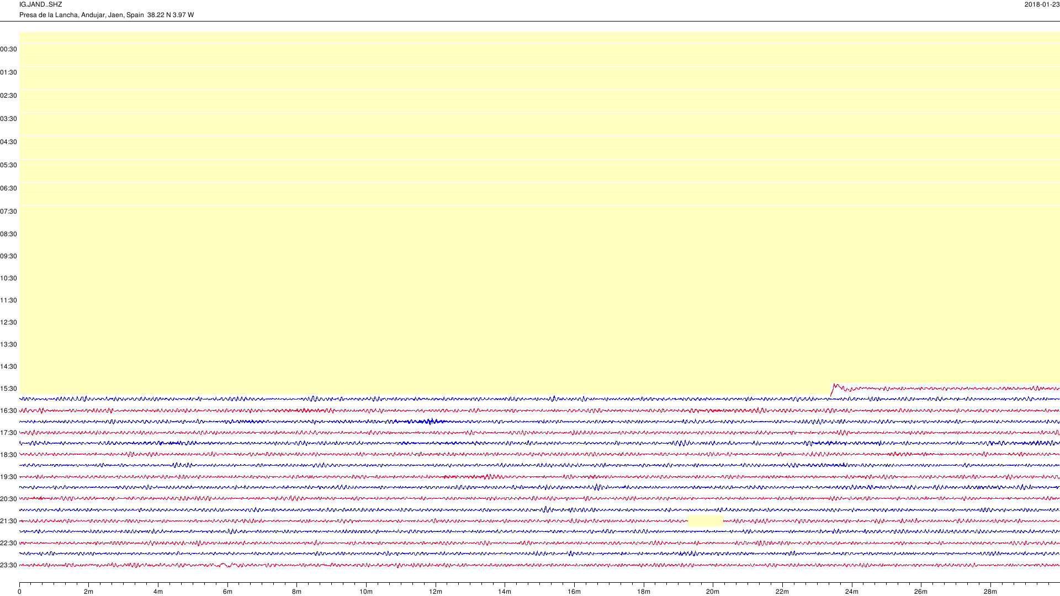The height and width of the screenshot is (596, 1060).
Task: Click the 22:30 row time label
Action: point(8,543)
